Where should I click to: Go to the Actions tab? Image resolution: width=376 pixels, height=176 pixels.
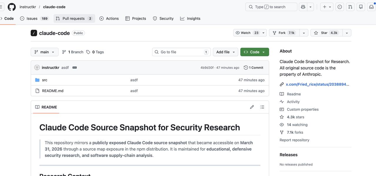pos(109,19)
